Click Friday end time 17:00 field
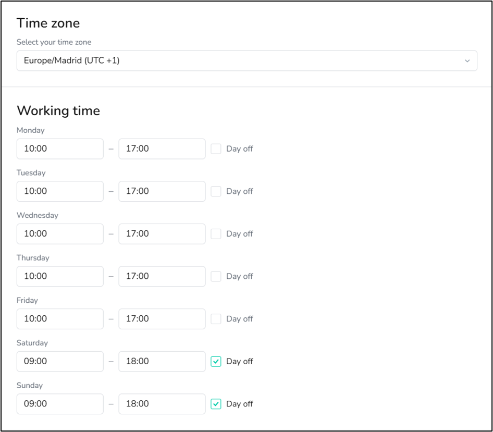This screenshot has width=493, height=432. (162, 319)
